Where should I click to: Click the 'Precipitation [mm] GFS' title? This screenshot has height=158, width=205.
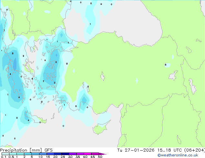[26, 150]
